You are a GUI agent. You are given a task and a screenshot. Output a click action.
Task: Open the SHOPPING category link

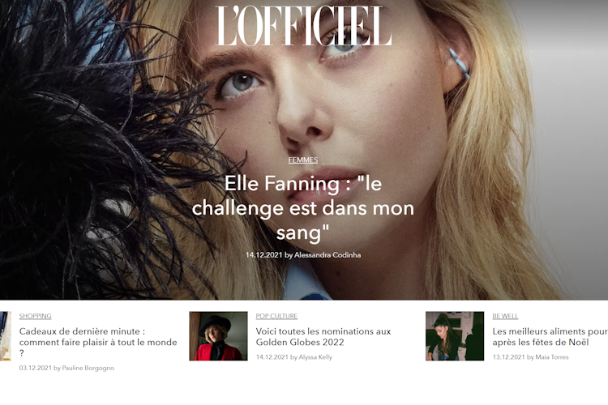point(36,316)
